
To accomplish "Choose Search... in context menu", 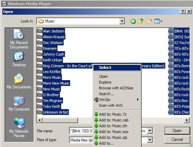I will 117,94.
